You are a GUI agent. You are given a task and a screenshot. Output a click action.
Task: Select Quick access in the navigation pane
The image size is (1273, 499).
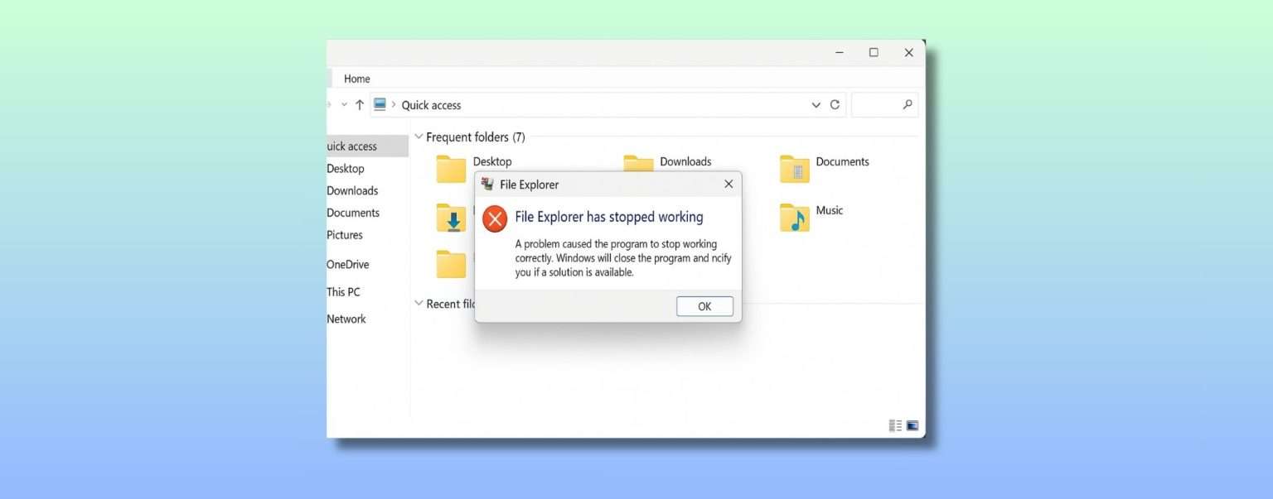pyautogui.click(x=367, y=146)
